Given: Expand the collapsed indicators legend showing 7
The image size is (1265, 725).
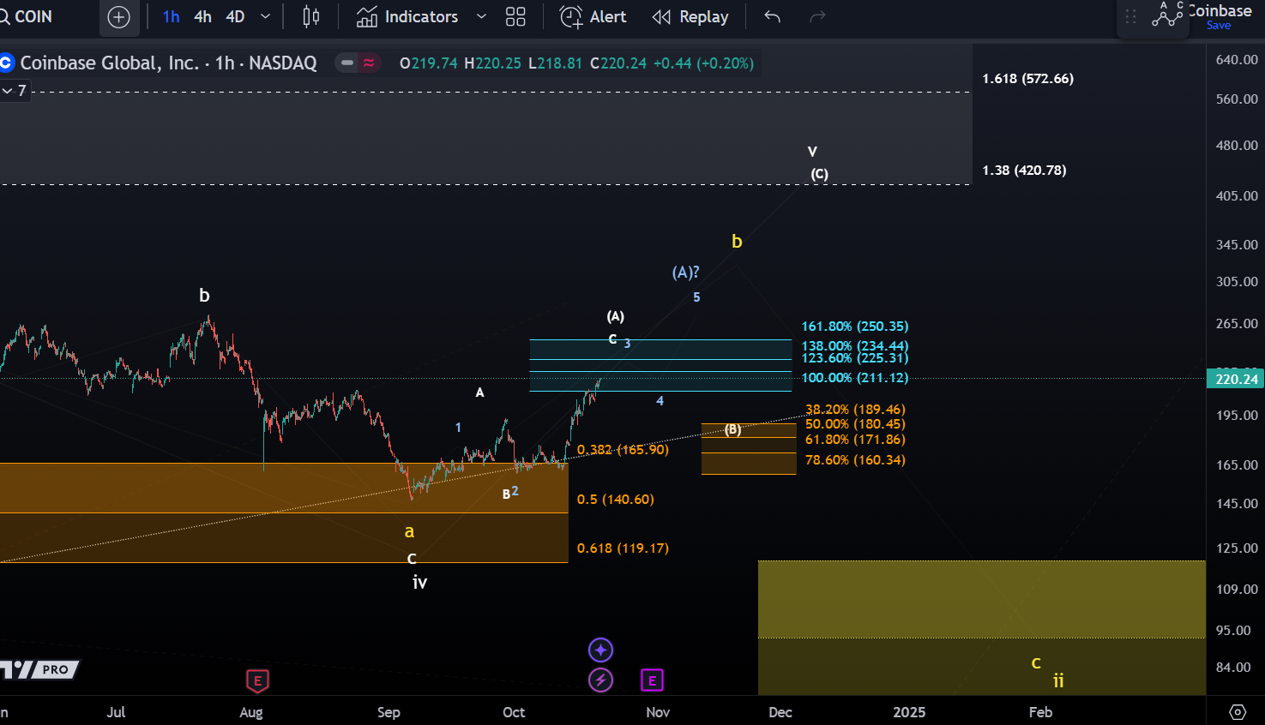Looking at the screenshot, I should click(x=15, y=91).
